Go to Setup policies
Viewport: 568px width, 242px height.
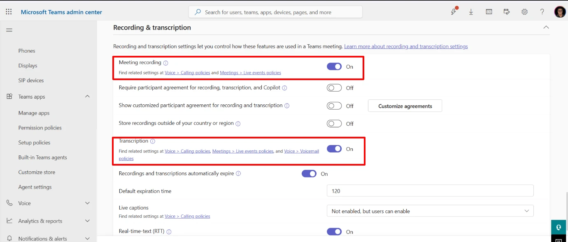(34, 143)
